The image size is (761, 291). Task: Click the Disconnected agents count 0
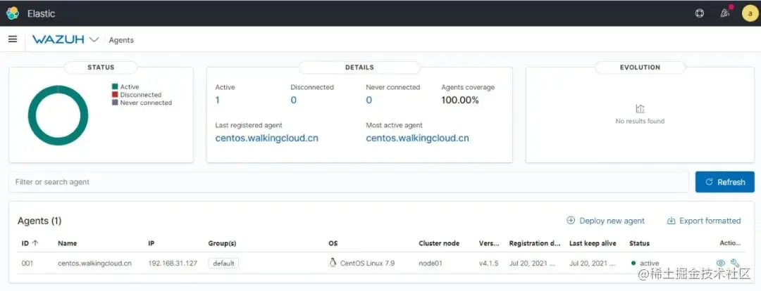pyautogui.click(x=294, y=101)
